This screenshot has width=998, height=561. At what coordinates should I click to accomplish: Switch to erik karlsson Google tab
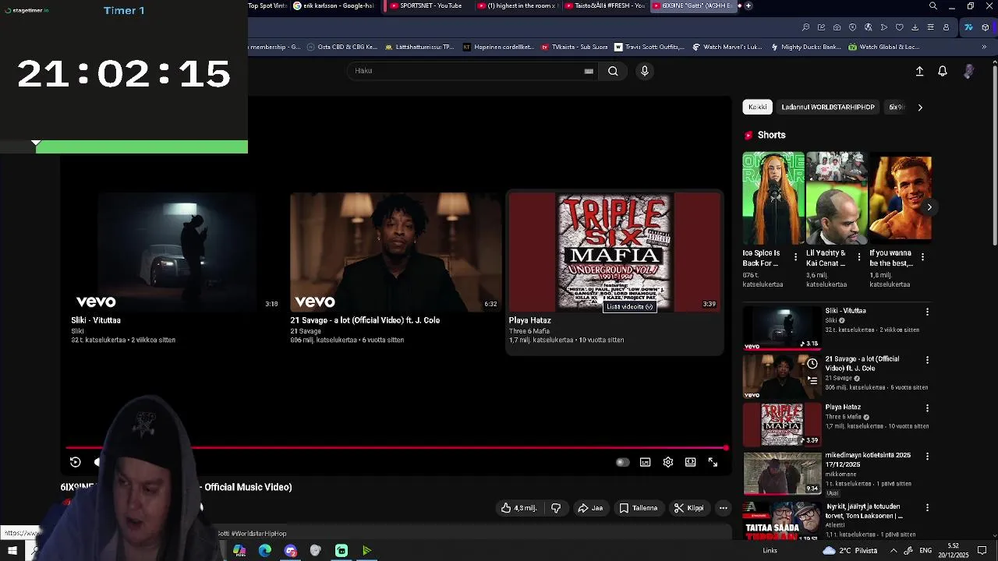click(334, 5)
